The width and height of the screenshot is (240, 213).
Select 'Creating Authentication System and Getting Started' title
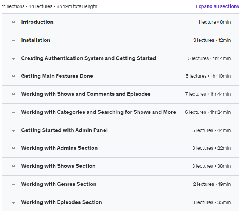[x=89, y=58]
